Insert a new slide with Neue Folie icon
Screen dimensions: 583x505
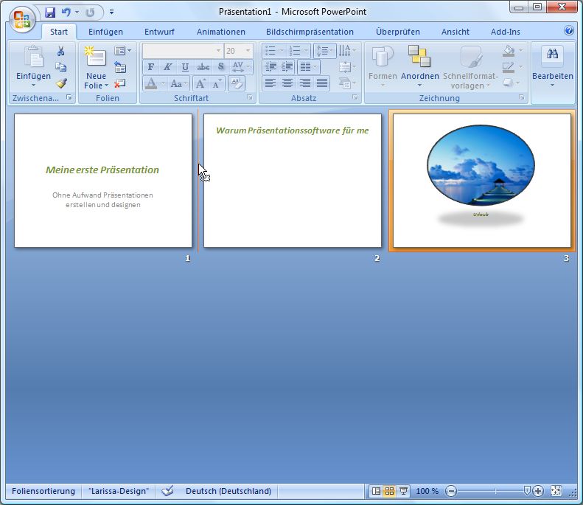pyautogui.click(x=96, y=57)
